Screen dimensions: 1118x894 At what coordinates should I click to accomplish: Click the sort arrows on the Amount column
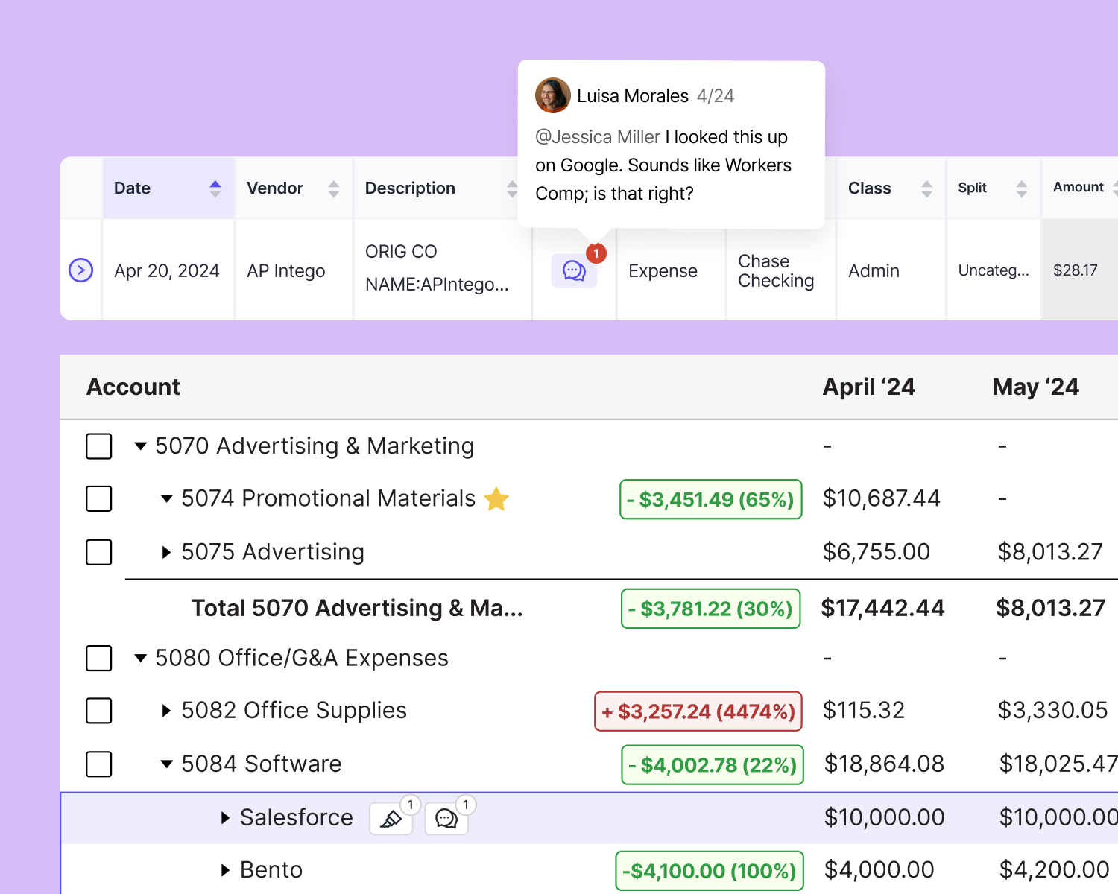tap(1114, 188)
